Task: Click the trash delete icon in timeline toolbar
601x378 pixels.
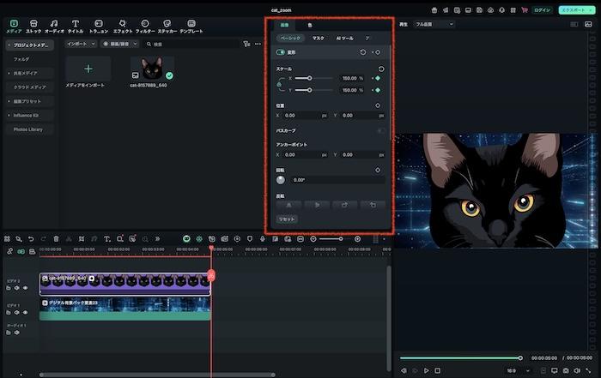Action: [57, 238]
